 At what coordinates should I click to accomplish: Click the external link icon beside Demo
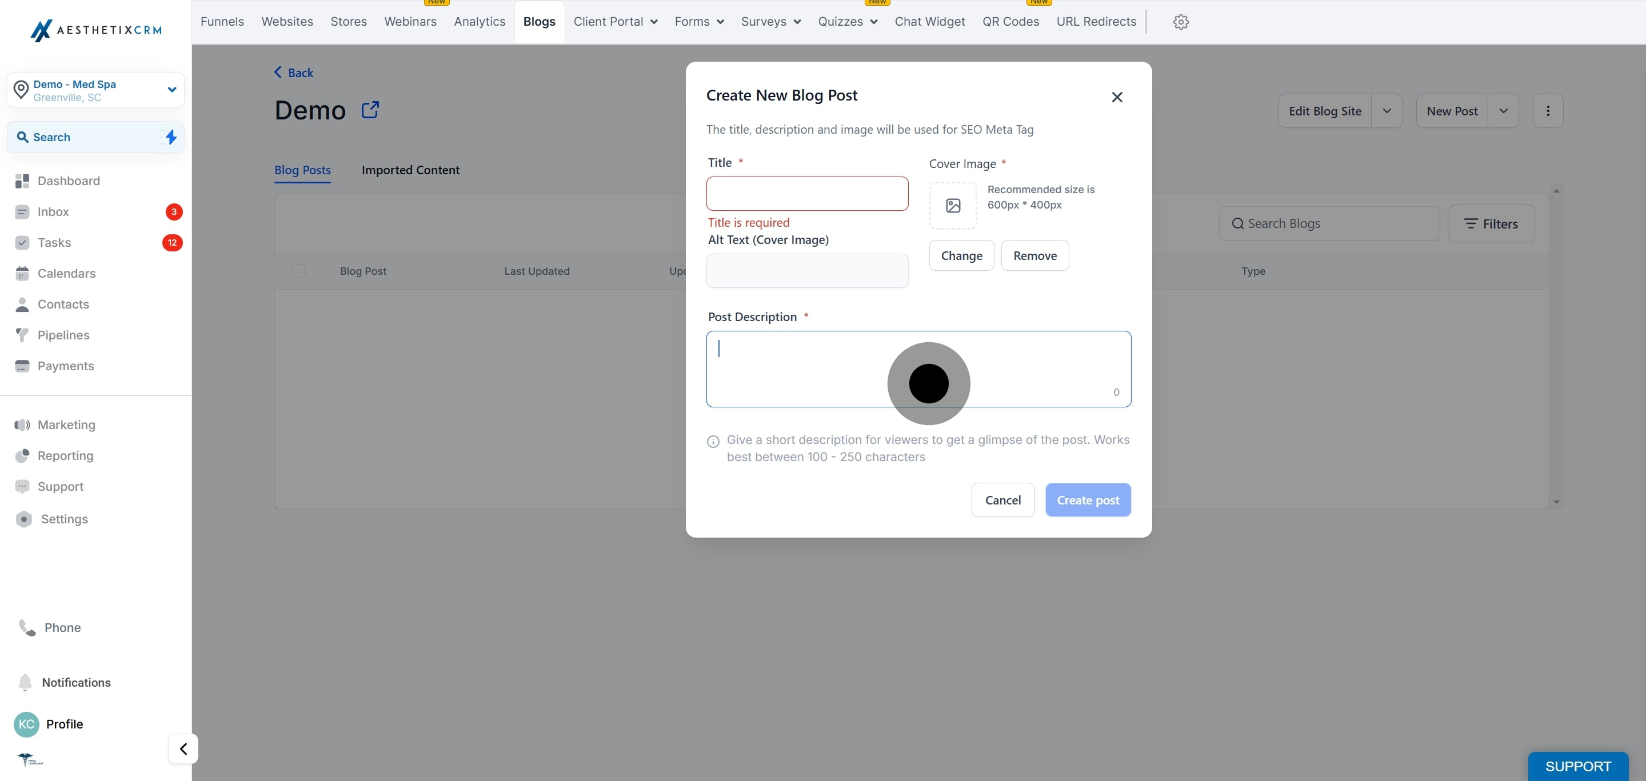[370, 110]
